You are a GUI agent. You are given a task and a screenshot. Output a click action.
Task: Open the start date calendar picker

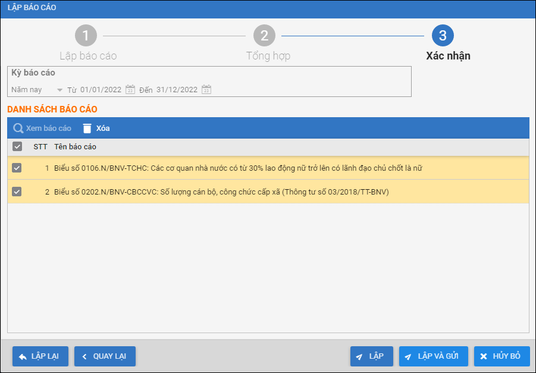[130, 90]
